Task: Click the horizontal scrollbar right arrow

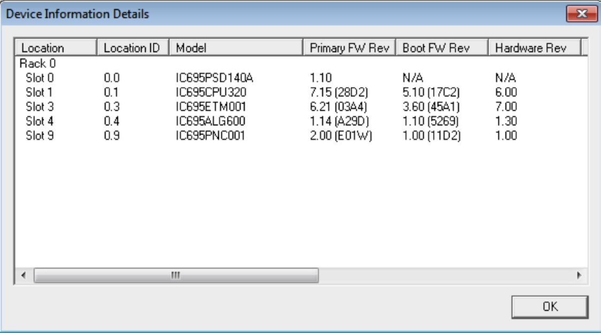Action: pos(579,275)
